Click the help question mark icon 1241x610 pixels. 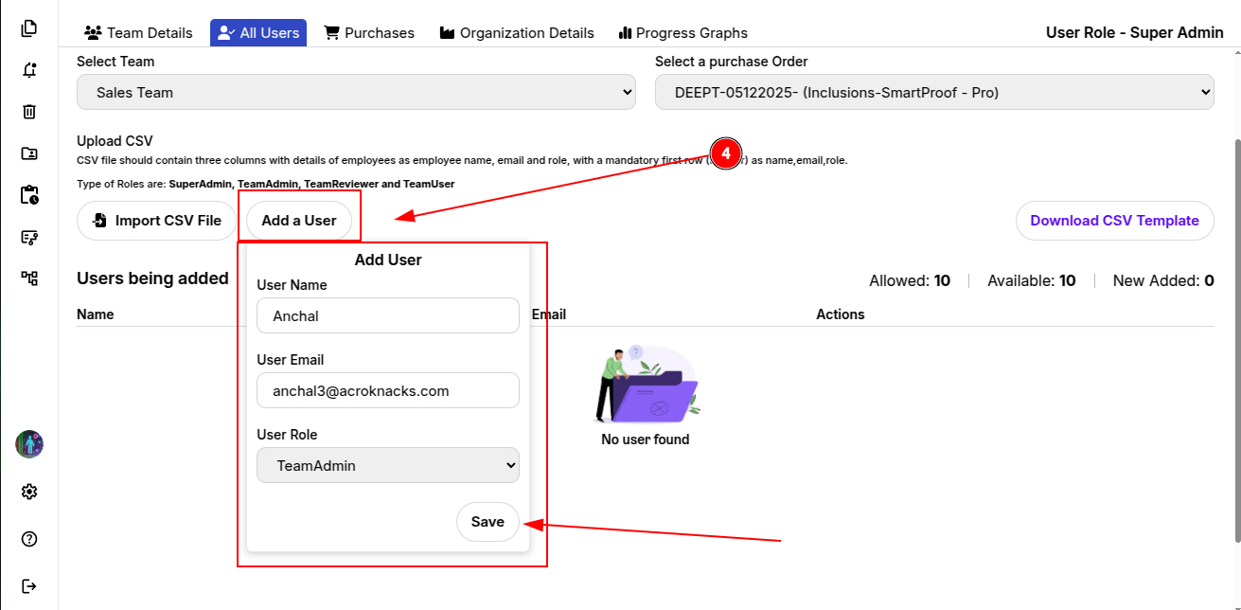click(29, 539)
